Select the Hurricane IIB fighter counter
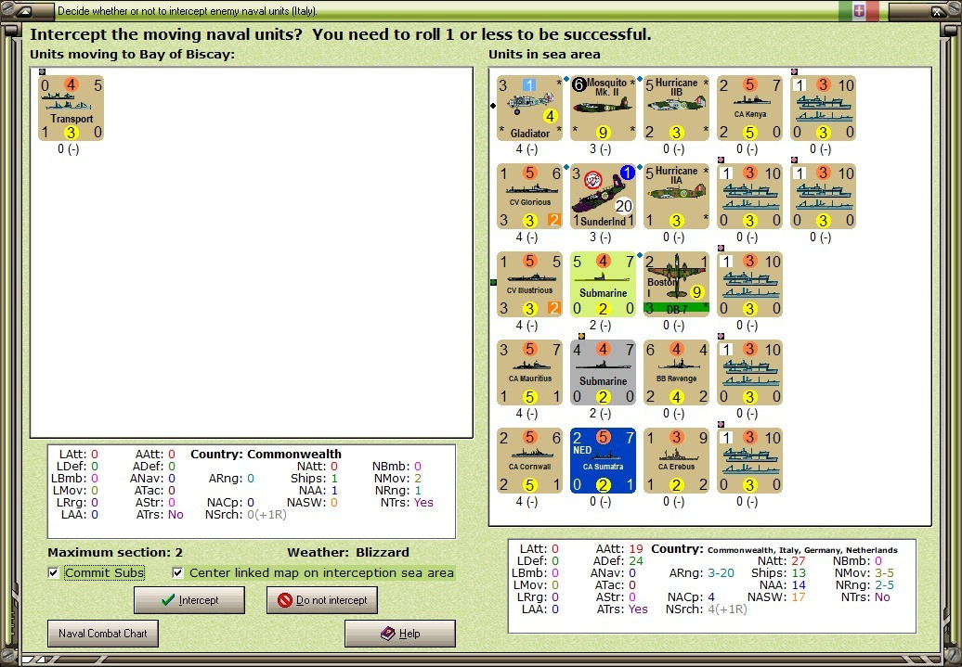This screenshot has height=667, width=962. pos(677,108)
